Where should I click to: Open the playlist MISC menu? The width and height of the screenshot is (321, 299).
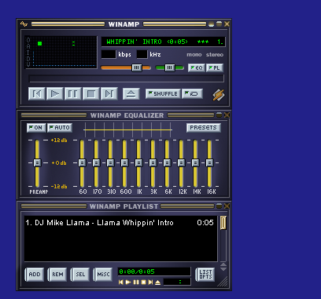point(103,275)
